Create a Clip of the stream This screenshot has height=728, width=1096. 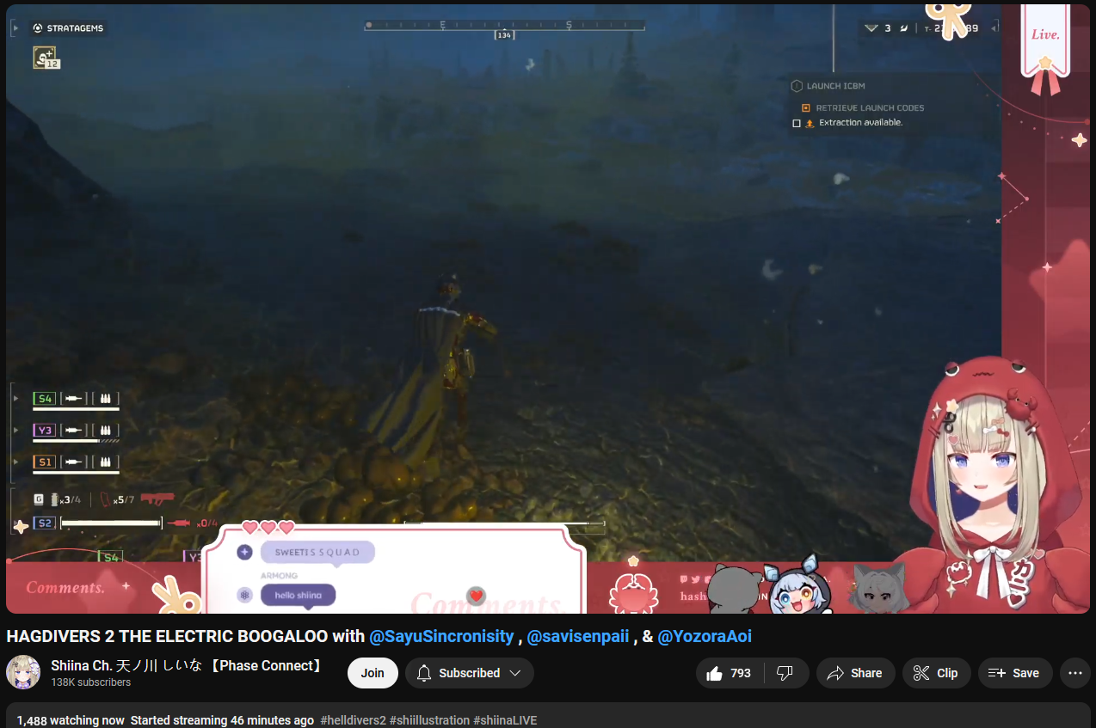point(936,673)
